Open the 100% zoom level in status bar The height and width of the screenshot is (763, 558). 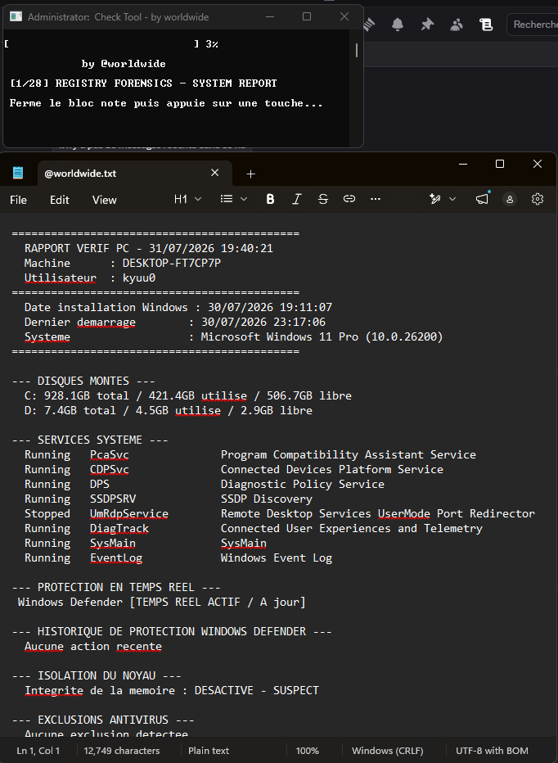pos(308,751)
